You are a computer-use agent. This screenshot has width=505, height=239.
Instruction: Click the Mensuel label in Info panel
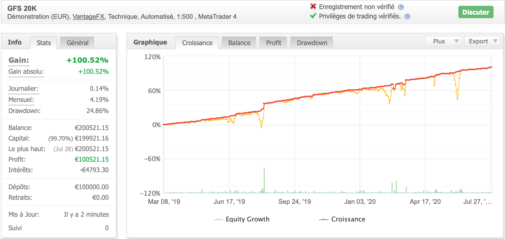click(21, 100)
